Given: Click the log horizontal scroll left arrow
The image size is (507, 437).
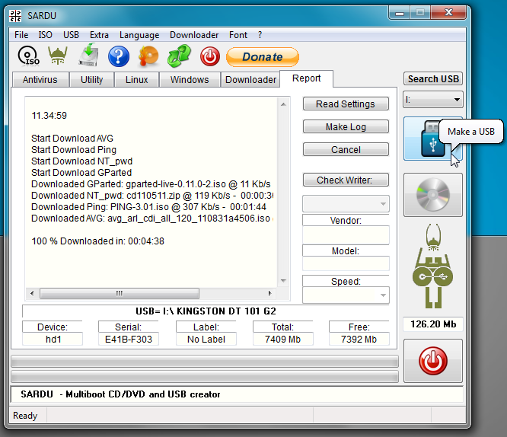Looking at the screenshot, I should pos(32,293).
